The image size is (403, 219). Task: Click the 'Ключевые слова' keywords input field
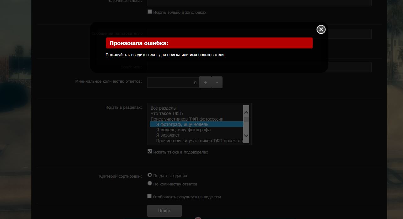coord(259,3)
